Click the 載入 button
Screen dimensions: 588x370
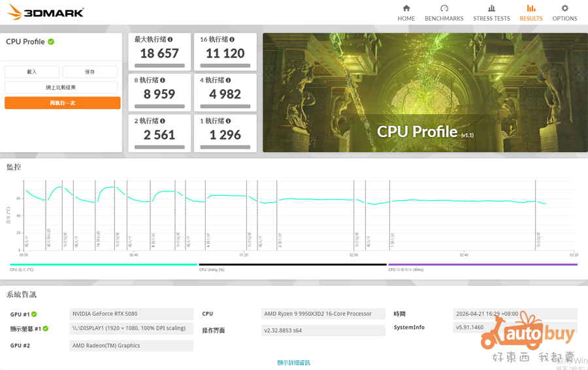[32, 72]
